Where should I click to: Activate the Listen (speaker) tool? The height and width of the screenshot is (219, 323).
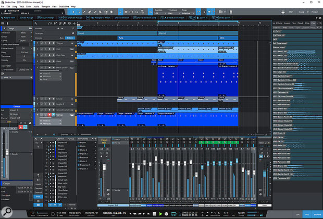tap(111, 12)
